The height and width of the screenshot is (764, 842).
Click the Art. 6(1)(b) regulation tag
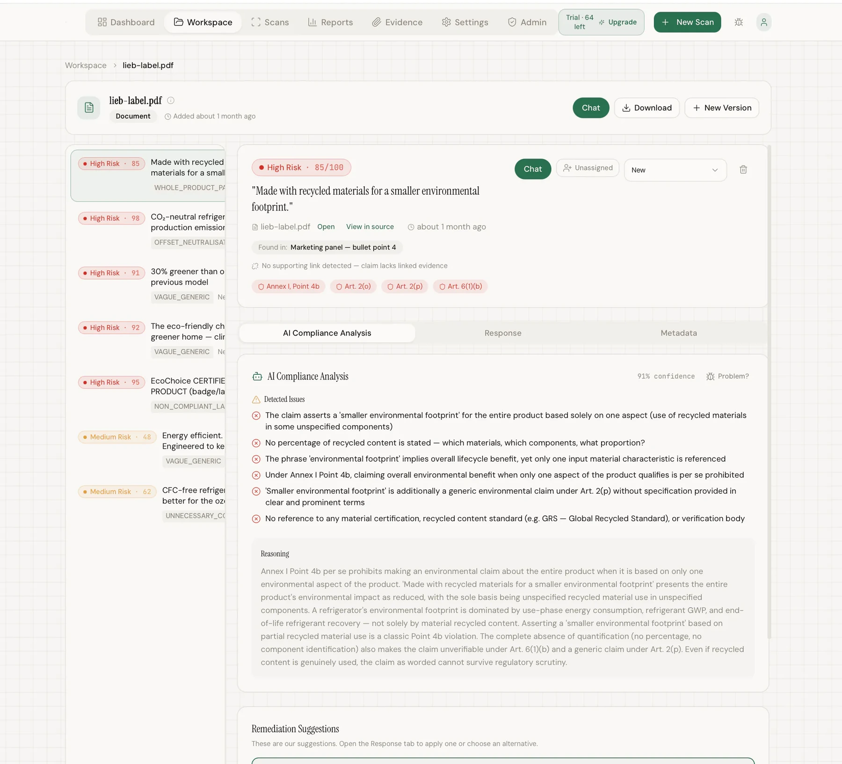tap(460, 286)
